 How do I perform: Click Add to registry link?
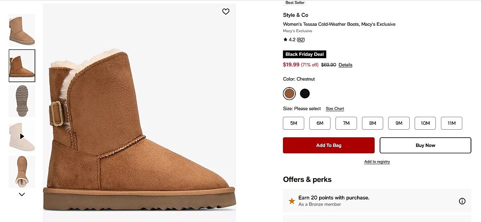click(377, 162)
